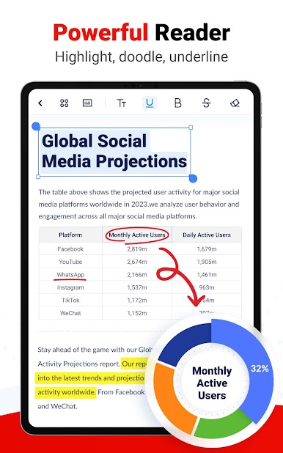The image size is (283, 453).
Task: Click the 'Monthly Active Users' donut center label
Action: click(x=212, y=383)
